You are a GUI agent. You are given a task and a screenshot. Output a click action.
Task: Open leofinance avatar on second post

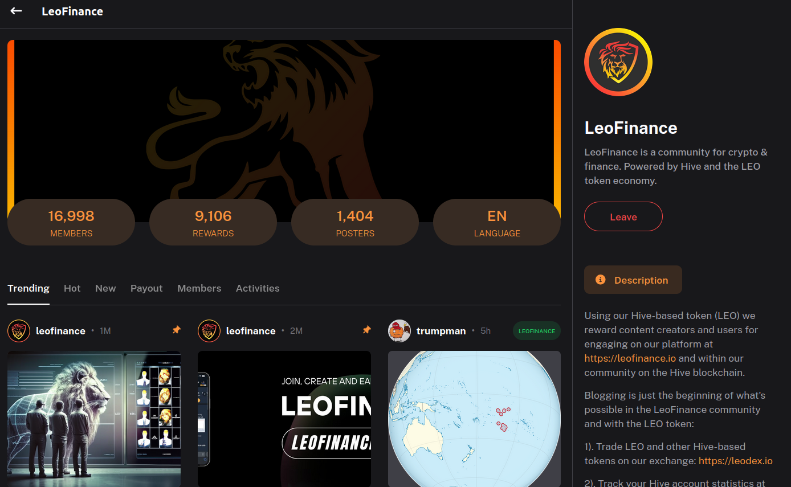tap(209, 331)
